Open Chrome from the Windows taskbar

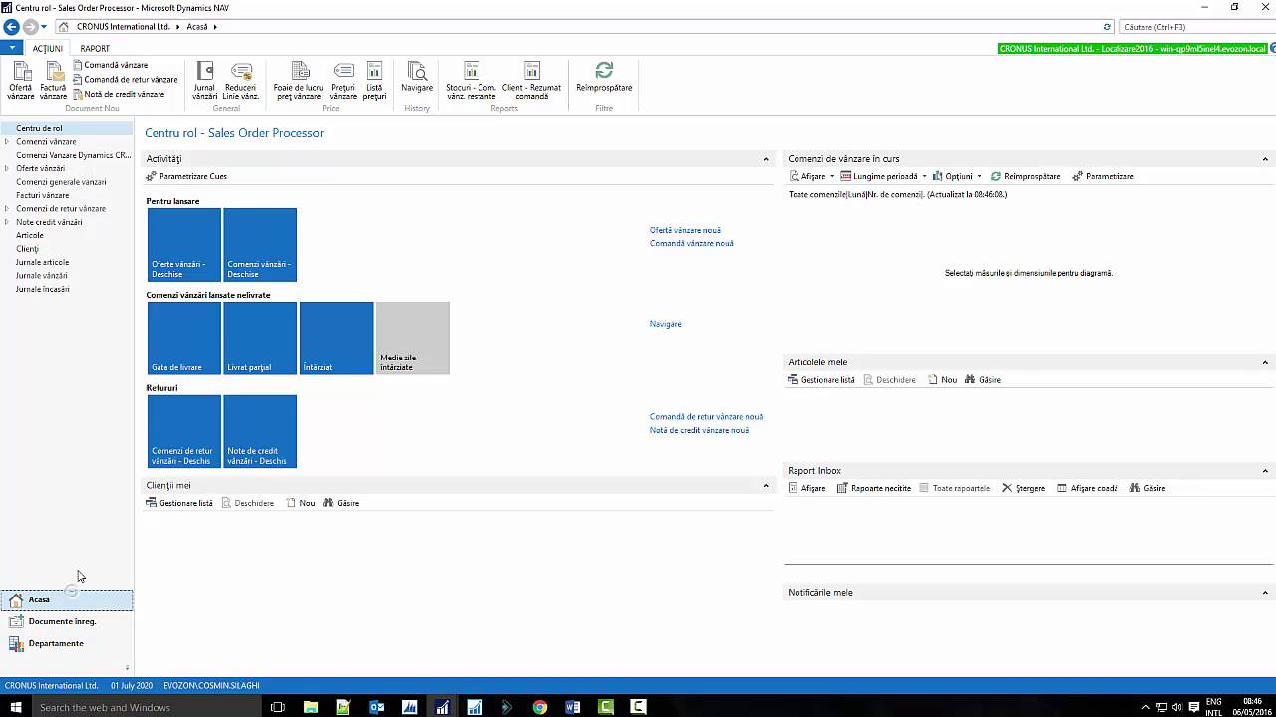(540, 707)
